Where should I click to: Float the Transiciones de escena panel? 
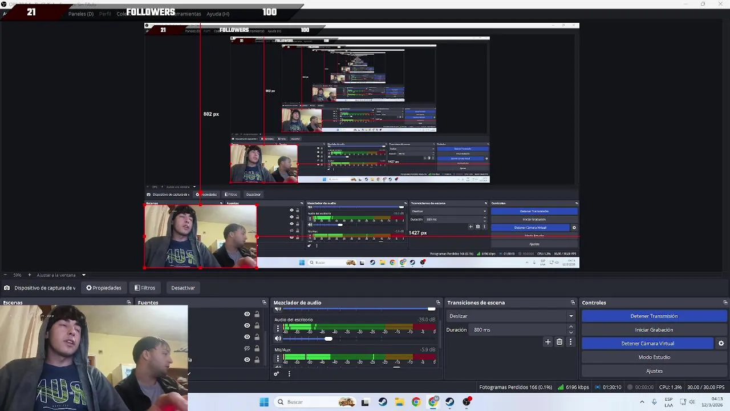coord(573,303)
